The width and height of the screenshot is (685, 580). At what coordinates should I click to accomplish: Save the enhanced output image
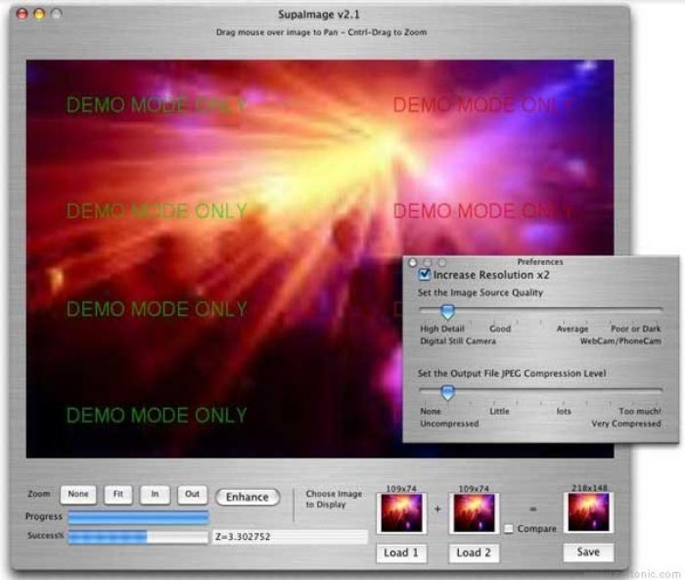[588, 552]
